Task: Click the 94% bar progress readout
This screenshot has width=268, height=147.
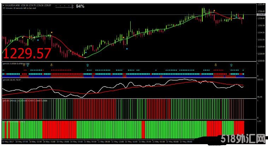Action: coord(80,6)
